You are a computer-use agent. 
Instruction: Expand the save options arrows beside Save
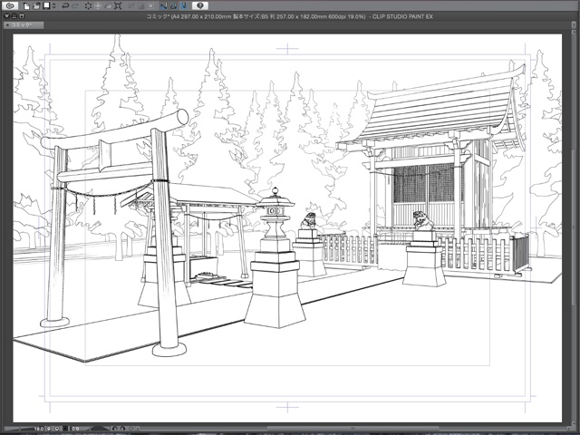click(54, 5)
